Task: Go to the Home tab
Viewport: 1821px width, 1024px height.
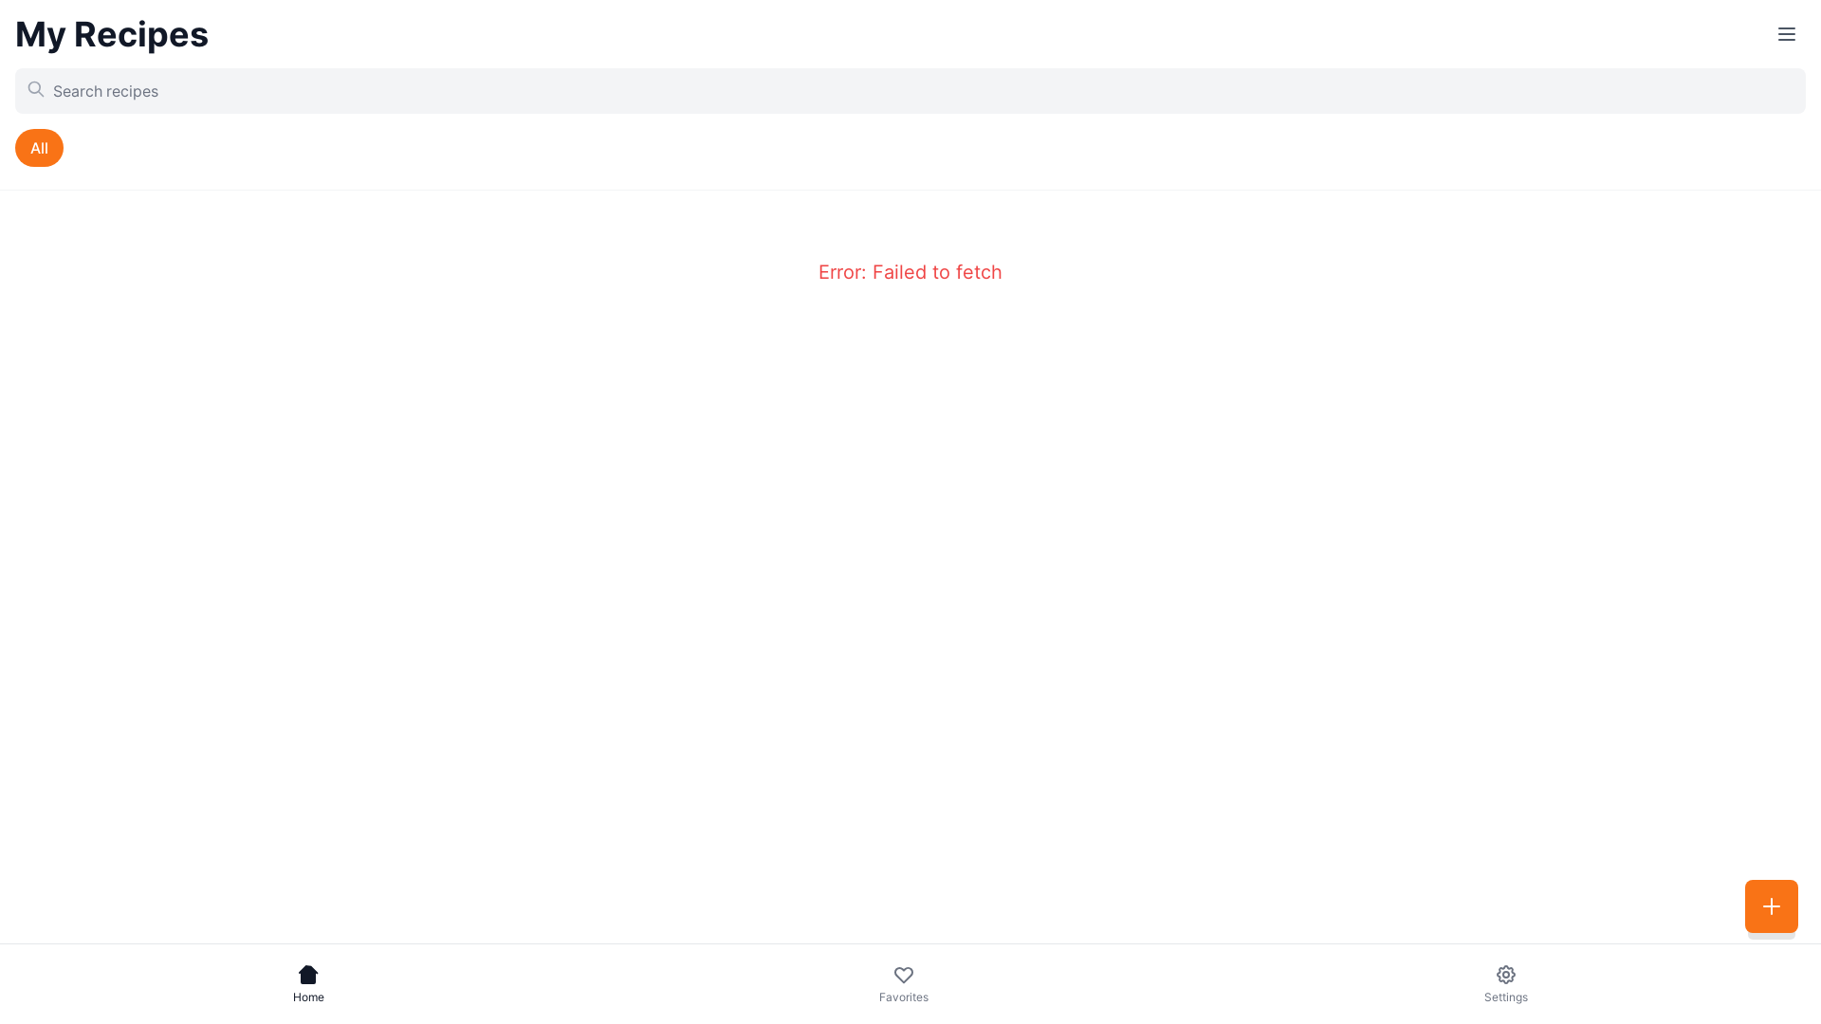Action: 308,984
